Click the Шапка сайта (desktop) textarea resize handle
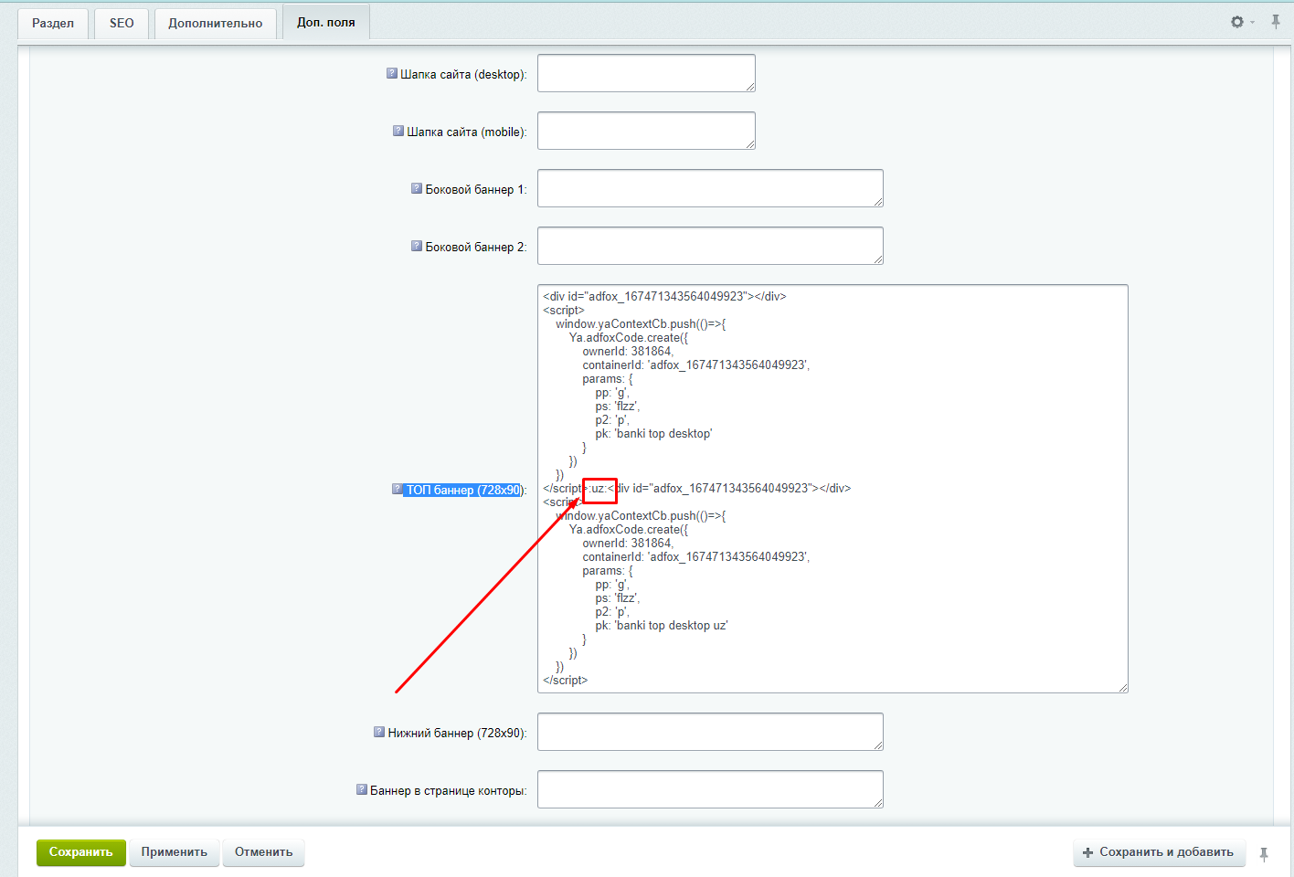The width and height of the screenshot is (1294, 877). 750,87
